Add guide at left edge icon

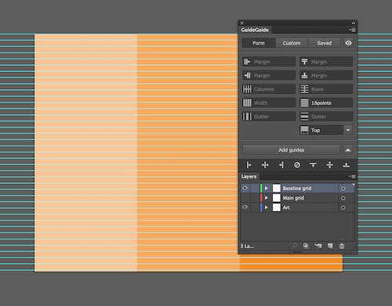pos(249,165)
